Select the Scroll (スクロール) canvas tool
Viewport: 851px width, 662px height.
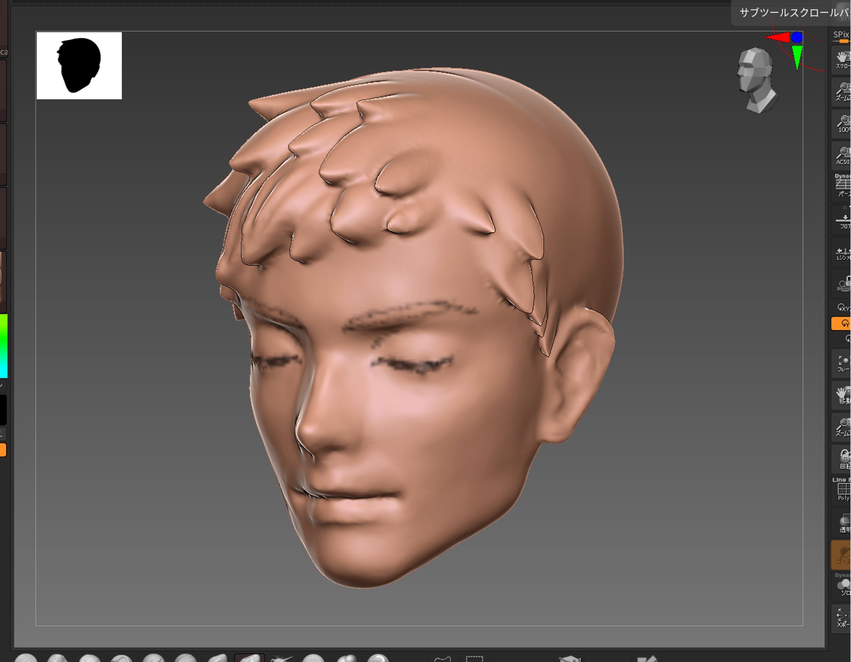click(x=842, y=60)
